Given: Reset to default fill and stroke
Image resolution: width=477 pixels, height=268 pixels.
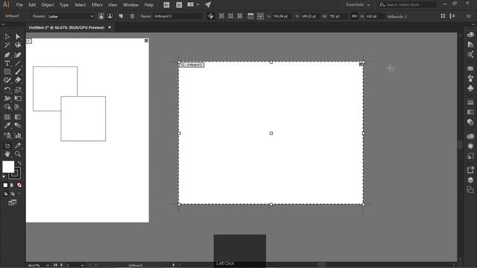Looking at the screenshot, I should coord(4,177).
